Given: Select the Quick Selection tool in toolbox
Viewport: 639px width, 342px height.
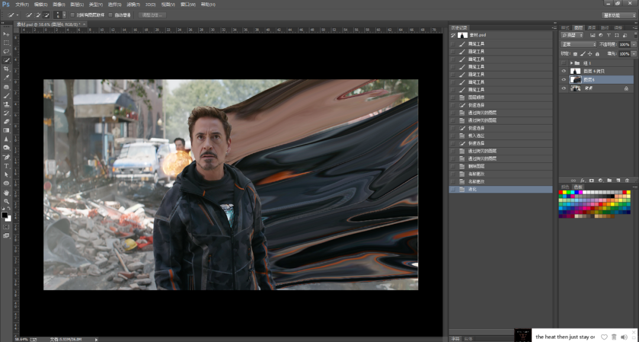Looking at the screenshot, I should point(6,60).
